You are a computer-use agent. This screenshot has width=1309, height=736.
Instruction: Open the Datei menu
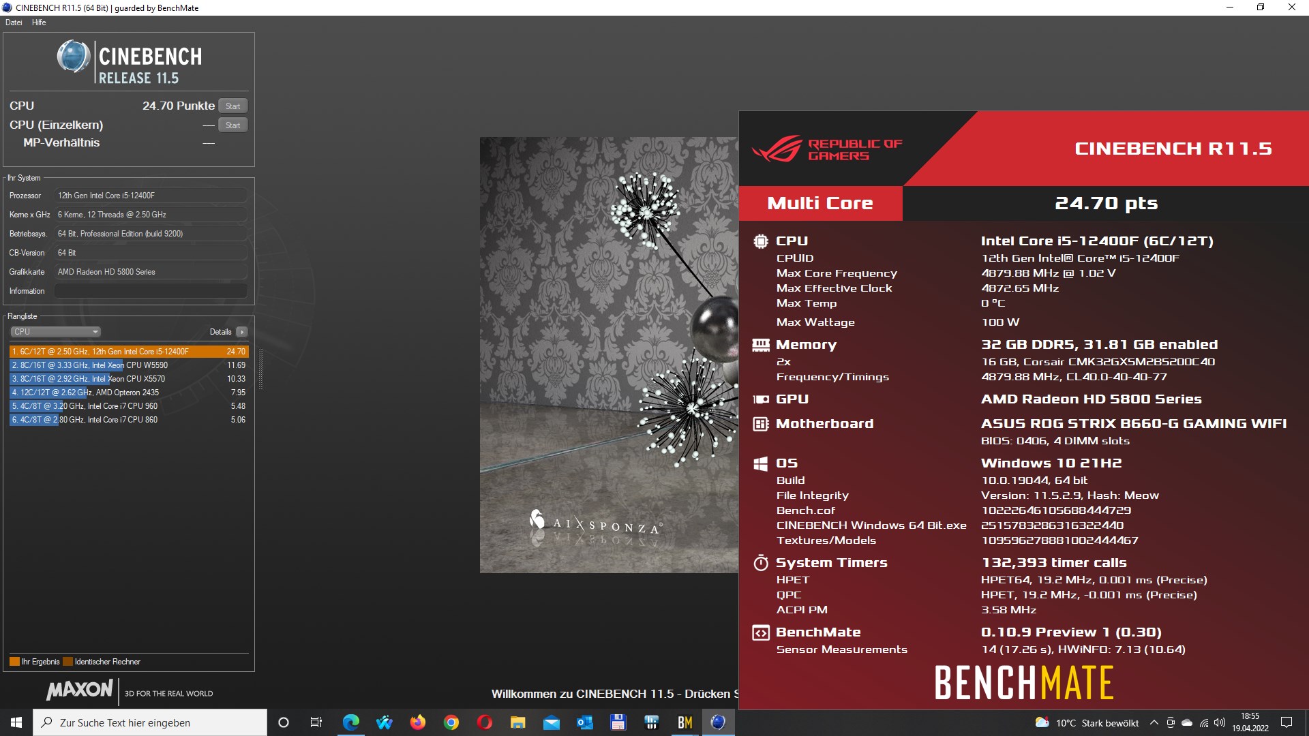pyautogui.click(x=14, y=22)
